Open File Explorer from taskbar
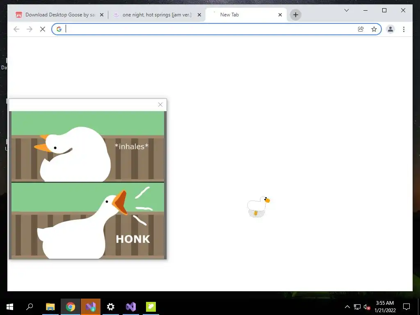Screen dimensions: 420x315 point(50,307)
